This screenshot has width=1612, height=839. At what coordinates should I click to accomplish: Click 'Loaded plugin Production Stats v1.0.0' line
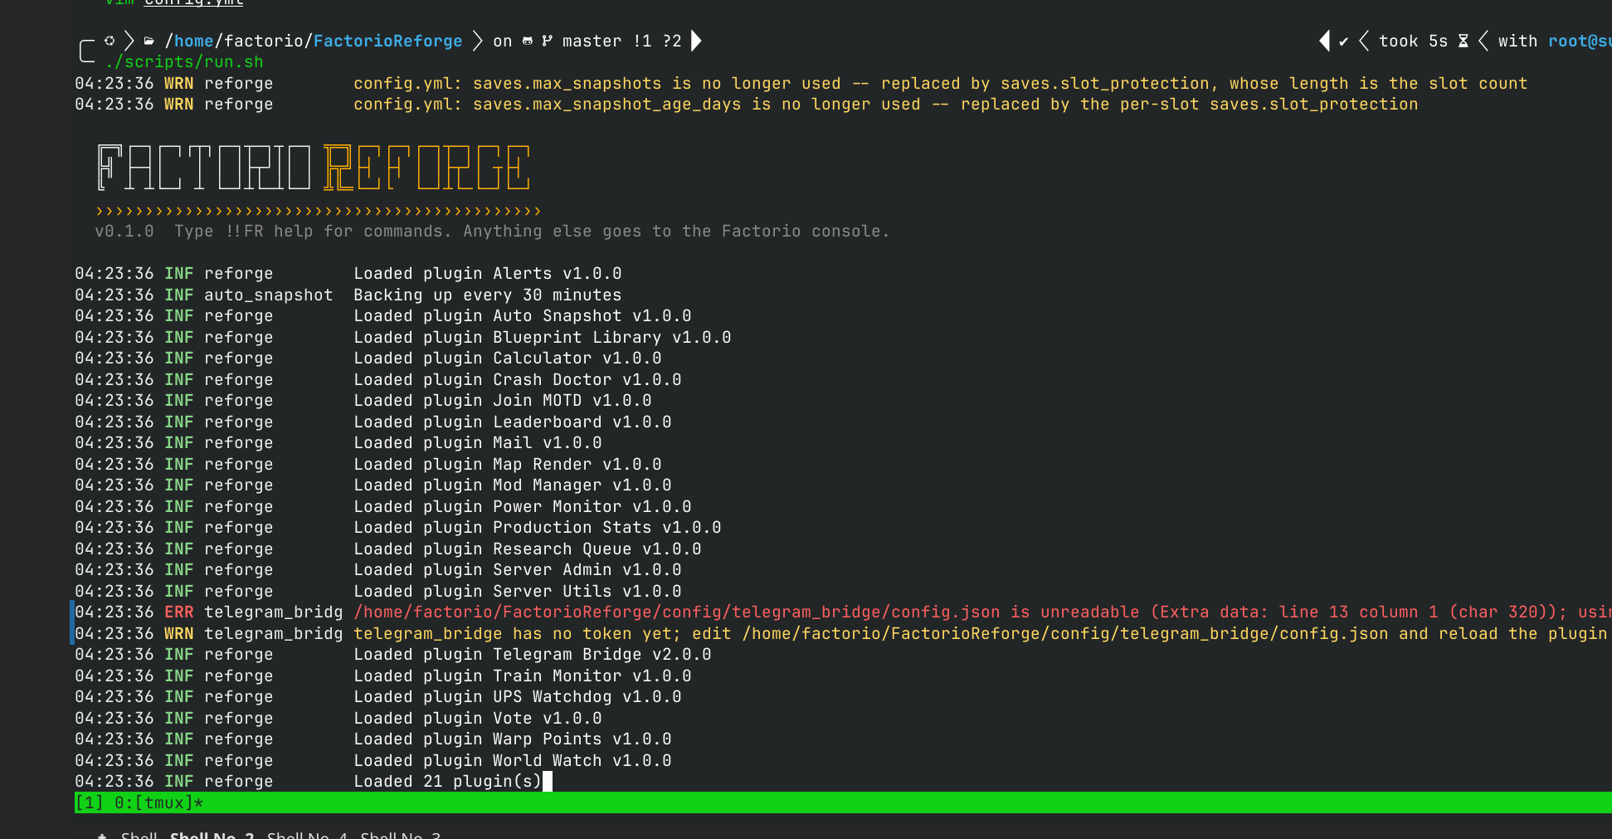(x=537, y=528)
